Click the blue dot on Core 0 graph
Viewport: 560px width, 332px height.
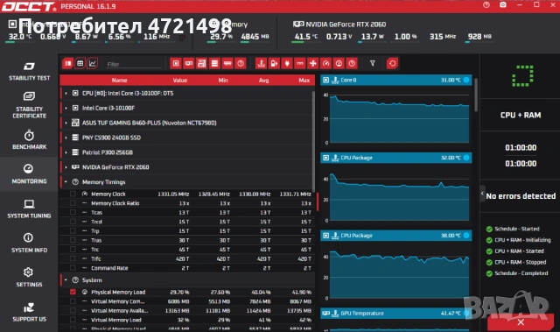coord(466,80)
